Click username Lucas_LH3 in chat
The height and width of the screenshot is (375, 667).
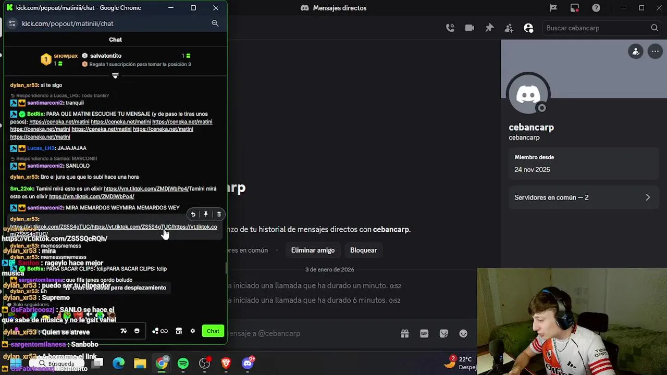click(41, 148)
